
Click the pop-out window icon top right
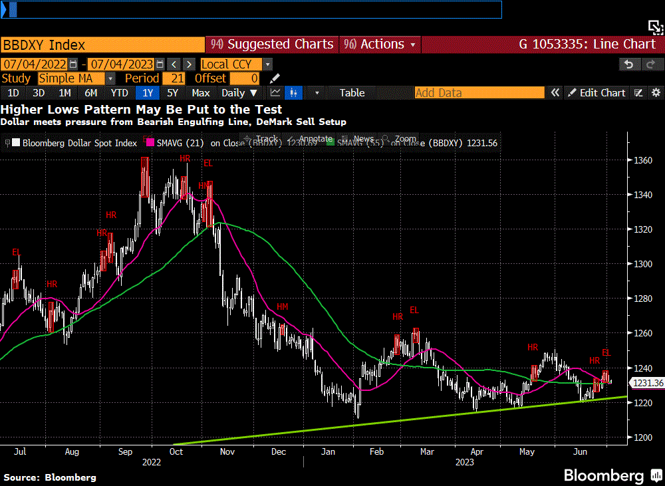tap(655, 27)
